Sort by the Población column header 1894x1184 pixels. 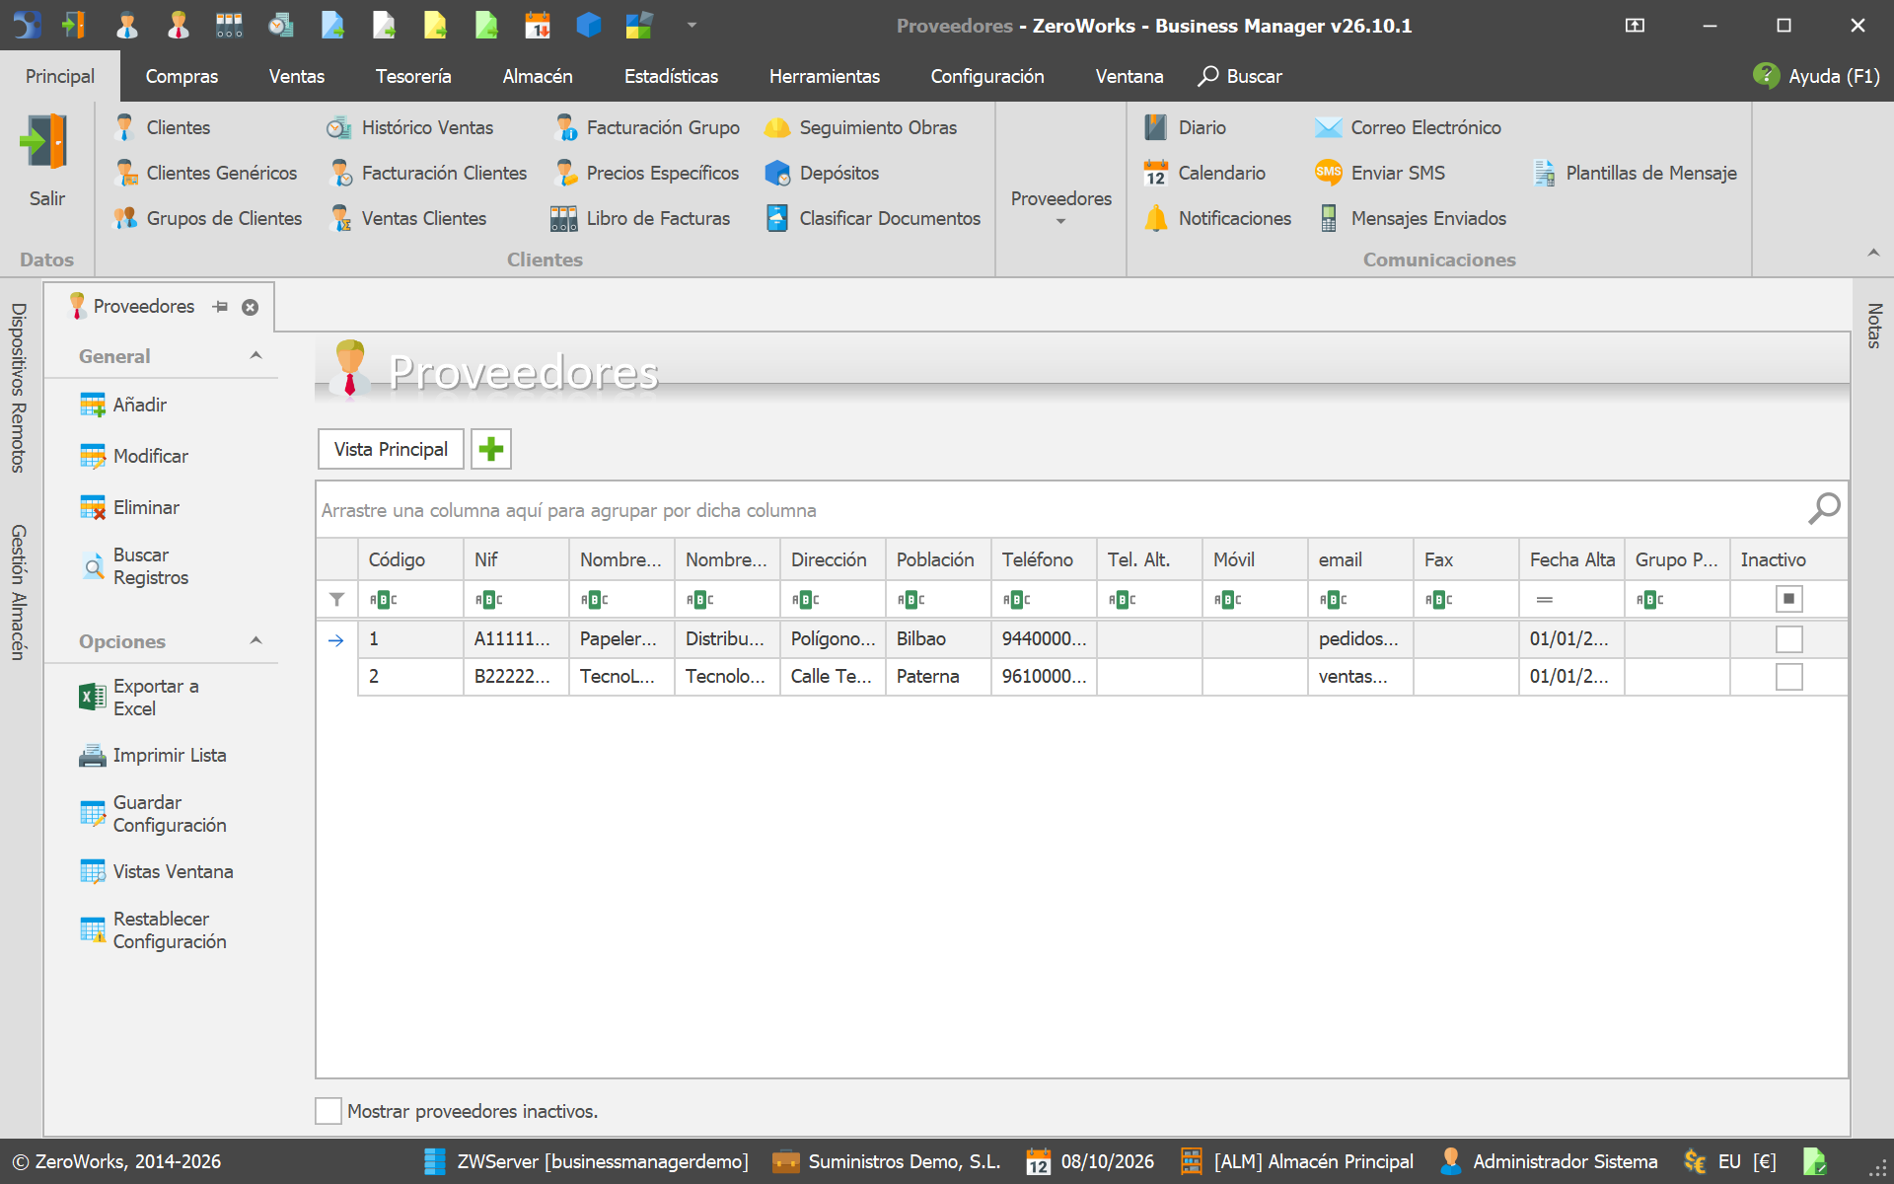(x=938, y=559)
